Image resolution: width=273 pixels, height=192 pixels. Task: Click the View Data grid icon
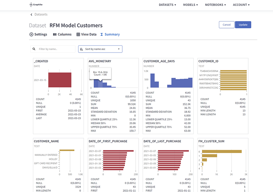point(78,35)
